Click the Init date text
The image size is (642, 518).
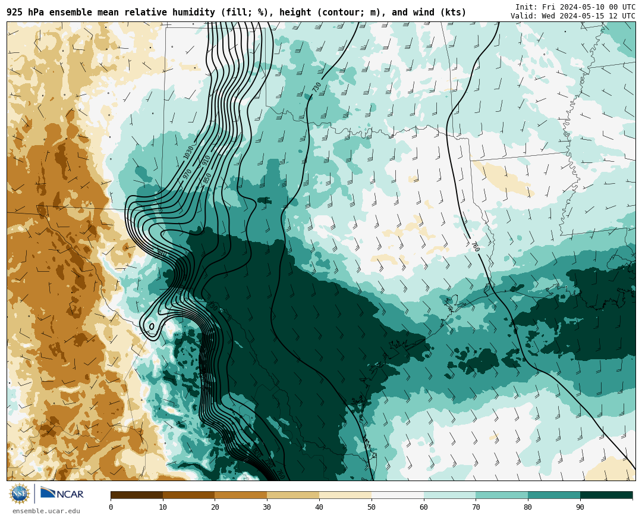(575, 7)
